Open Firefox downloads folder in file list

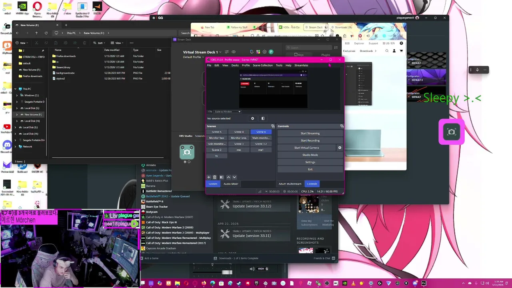pos(66,56)
